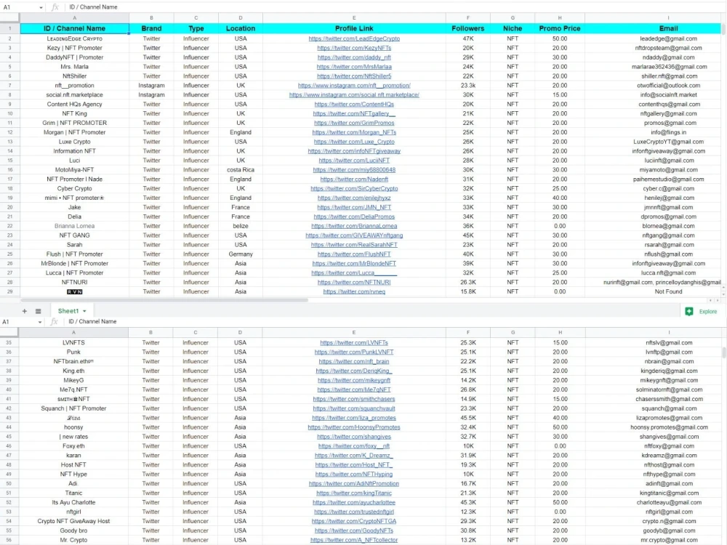Select the 'MotoMiya-NFT' cell
Viewport: 727px width, 545px height.
(x=74, y=169)
